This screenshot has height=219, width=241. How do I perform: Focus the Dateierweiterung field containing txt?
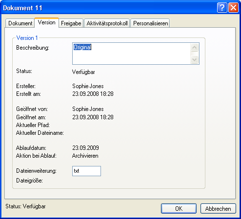point(86,171)
